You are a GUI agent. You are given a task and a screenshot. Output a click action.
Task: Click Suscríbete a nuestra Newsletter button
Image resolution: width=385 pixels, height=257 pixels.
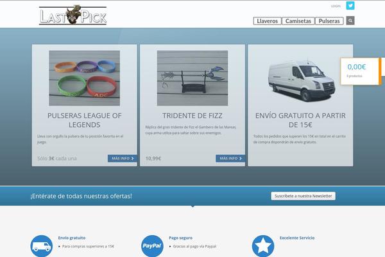pyautogui.click(x=304, y=196)
